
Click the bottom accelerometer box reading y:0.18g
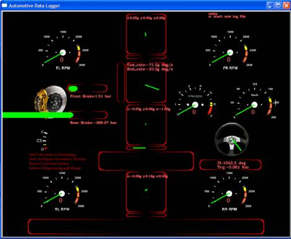(x=146, y=192)
